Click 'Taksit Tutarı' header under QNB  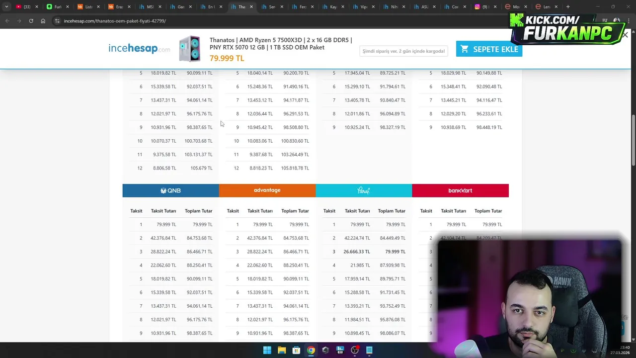click(163, 211)
